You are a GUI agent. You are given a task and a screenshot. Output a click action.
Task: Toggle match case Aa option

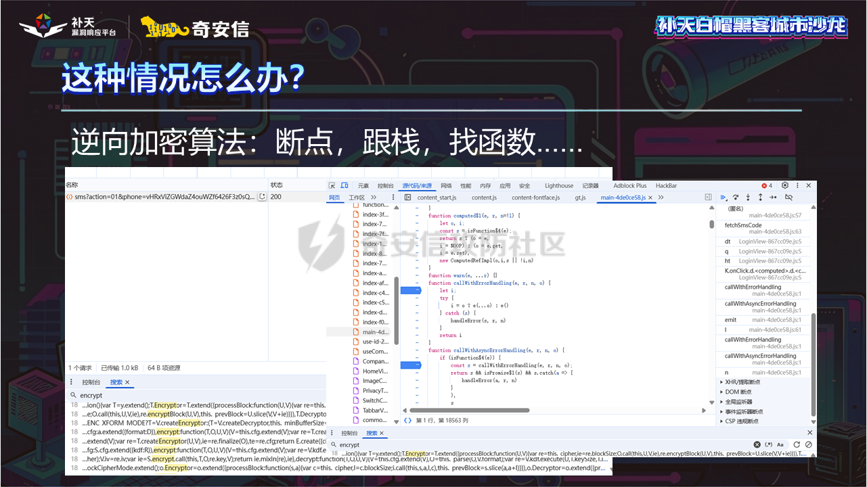pos(780,444)
